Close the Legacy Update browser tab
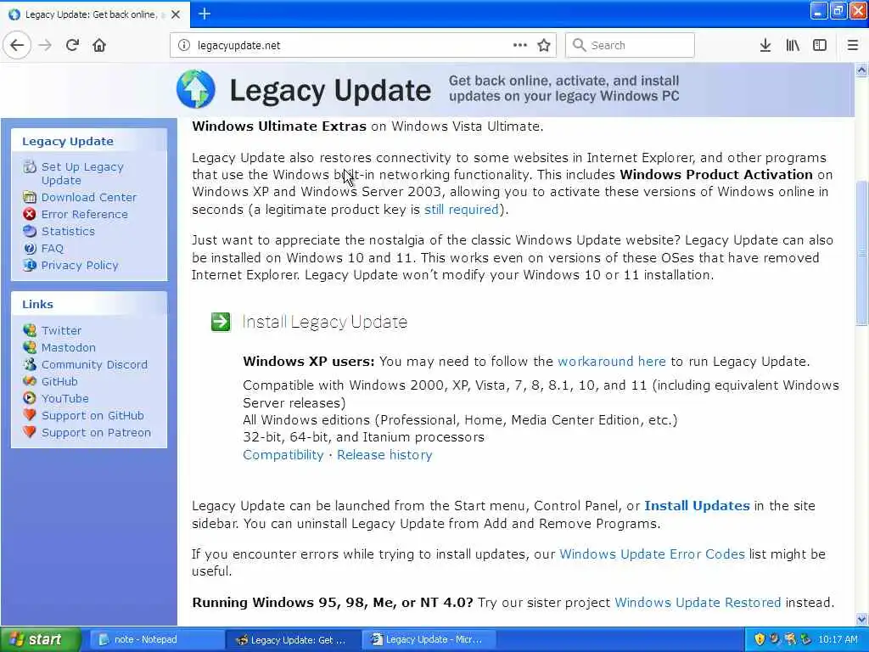Image resolution: width=869 pixels, height=652 pixels. tap(176, 14)
